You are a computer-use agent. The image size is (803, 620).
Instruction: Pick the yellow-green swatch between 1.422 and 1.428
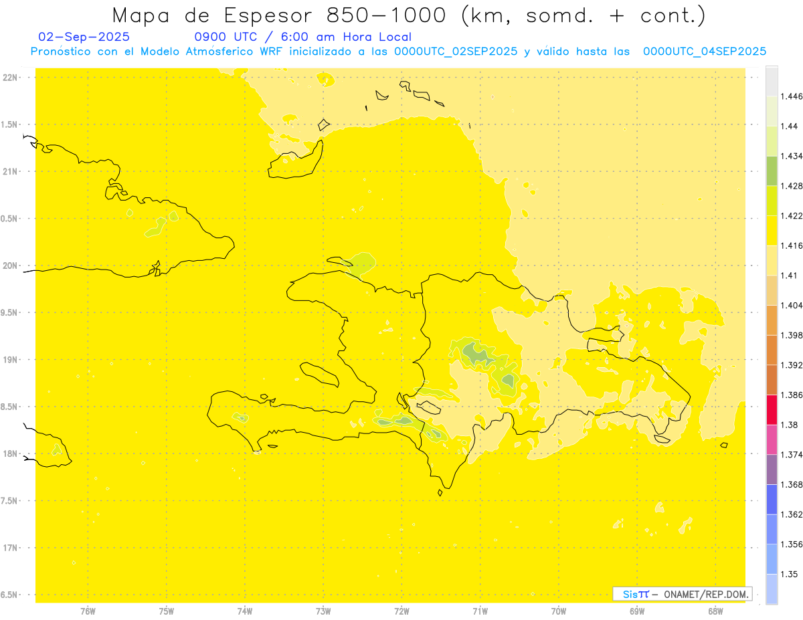(x=772, y=201)
